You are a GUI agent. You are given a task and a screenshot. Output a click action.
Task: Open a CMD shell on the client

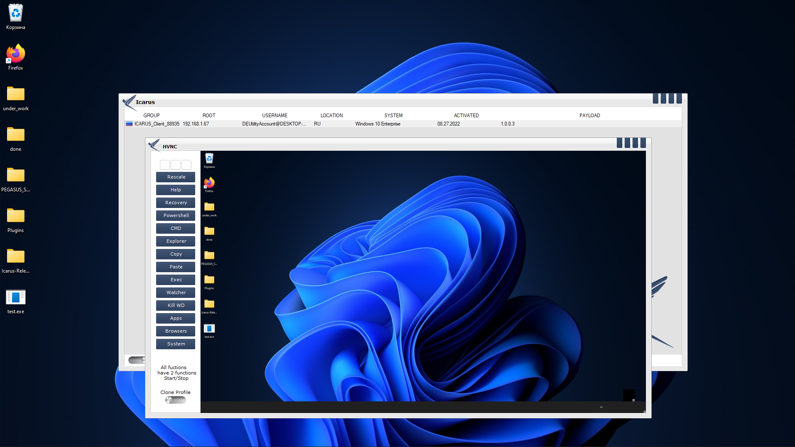pos(175,228)
